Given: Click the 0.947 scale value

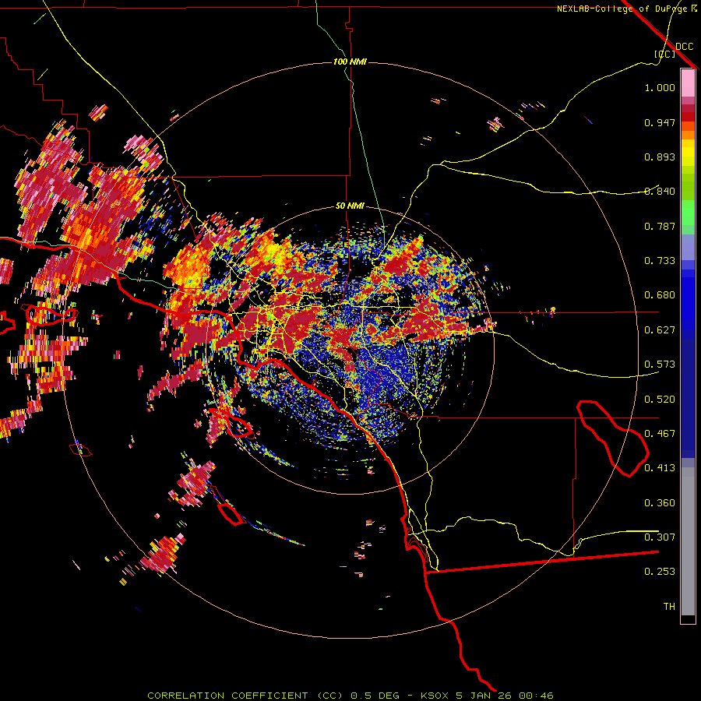Looking at the screenshot, I should click(x=660, y=122).
